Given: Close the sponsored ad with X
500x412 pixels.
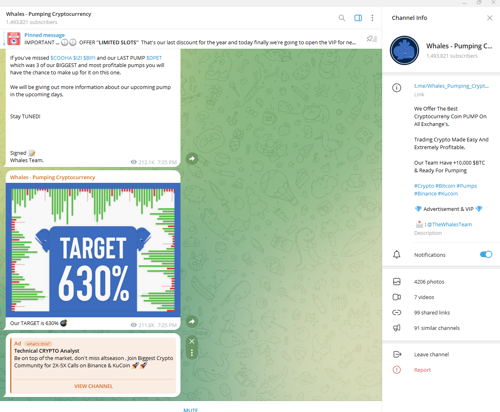Looking at the screenshot, I should point(192,341).
